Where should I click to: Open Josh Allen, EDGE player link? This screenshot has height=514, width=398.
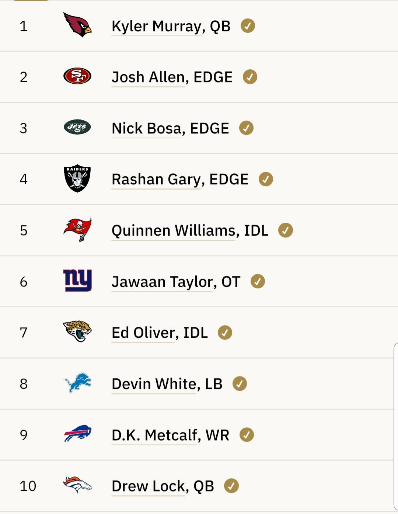pyautogui.click(x=172, y=77)
